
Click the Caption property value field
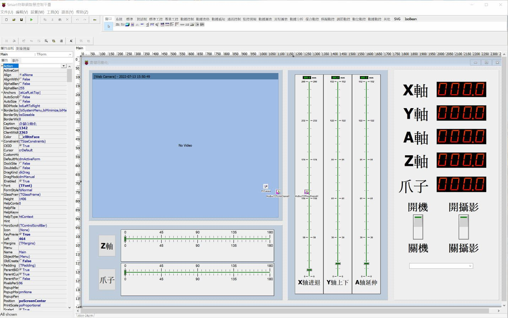(x=43, y=124)
